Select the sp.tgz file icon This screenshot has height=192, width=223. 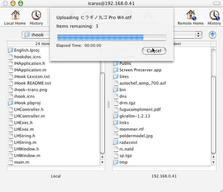pos(116,156)
